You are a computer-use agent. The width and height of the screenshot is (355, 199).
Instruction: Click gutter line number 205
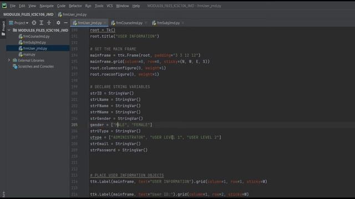tap(74, 125)
